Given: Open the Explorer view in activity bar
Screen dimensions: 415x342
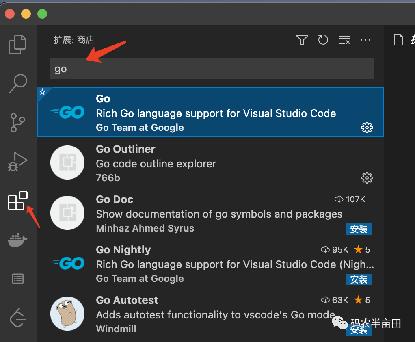Looking at the screenshot, I should pyautogui.click(x=17, y=45).
